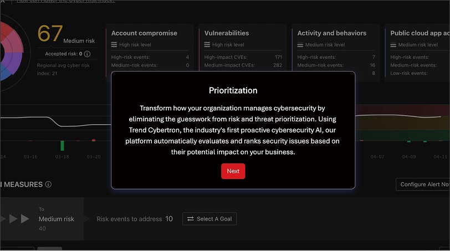450x251 pixels.
Task: Open the Activity and behaviors card
Action: (335, 51)
